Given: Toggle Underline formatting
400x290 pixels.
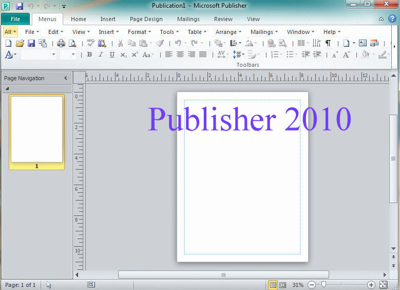Looking at the screenshot, I should [x=112, y=55].
